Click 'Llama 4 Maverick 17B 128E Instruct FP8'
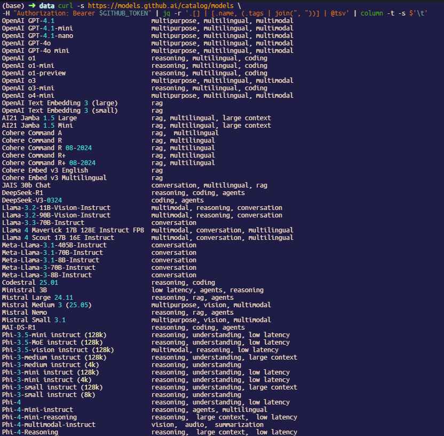The height and width of the screenshot is (436, 444). (x=73, y=230)
